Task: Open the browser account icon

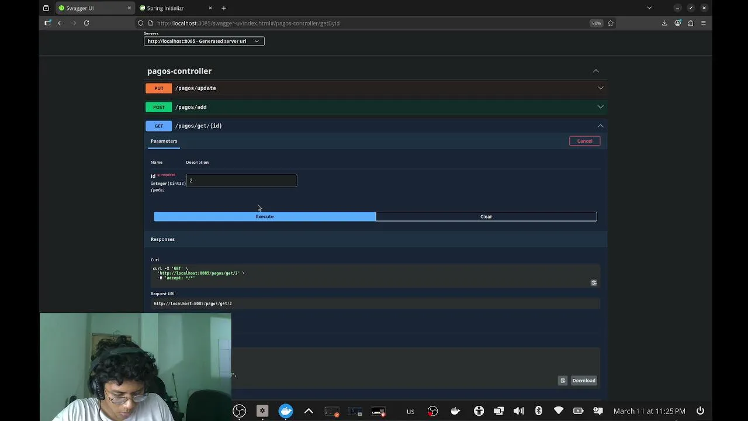Action: 678,23
